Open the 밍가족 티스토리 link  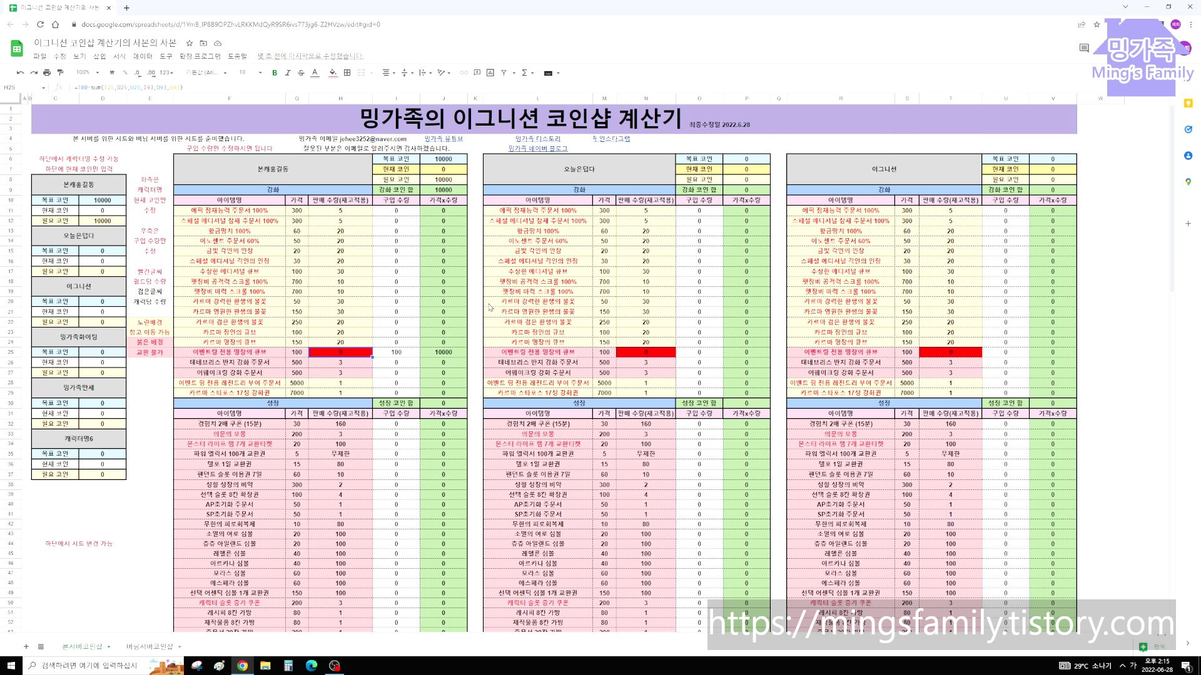click(537, 139)
